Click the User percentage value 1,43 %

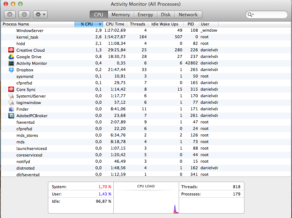[105, 194]
